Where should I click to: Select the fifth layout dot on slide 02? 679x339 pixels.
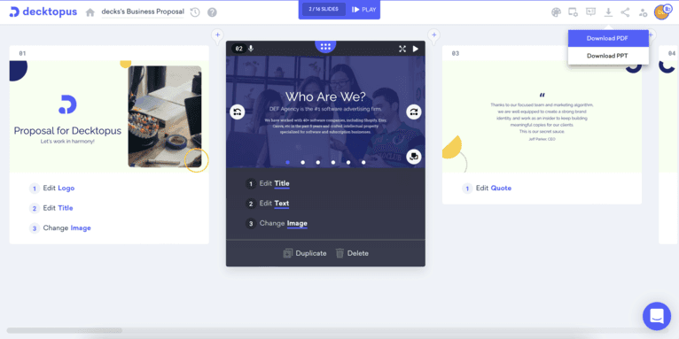[x=348, y=163]
